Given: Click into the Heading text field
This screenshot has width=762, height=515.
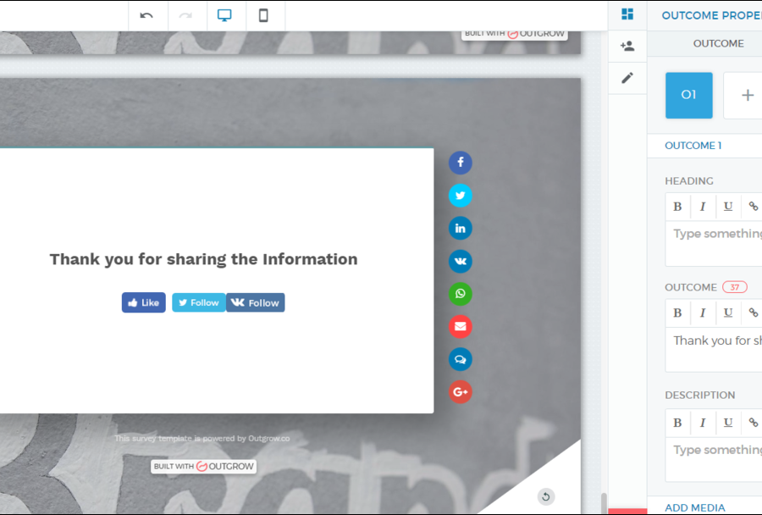Looking at the screenshot, I should tap(715, 242).
